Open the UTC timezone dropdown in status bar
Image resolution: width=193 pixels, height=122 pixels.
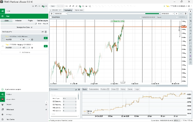coord(177,120)
